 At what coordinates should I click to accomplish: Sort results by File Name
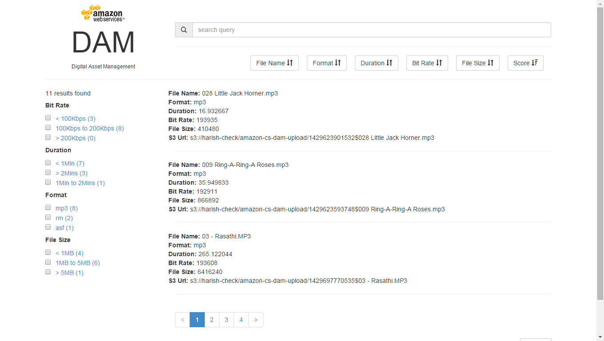pos(274,63)
